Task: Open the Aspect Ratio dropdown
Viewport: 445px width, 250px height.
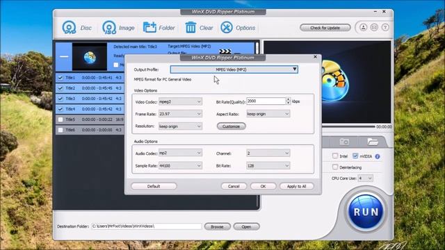Action: [x=268, y=114]
